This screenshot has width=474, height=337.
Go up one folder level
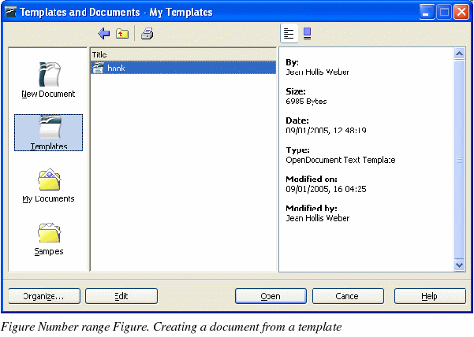pyautogui.click(x=122, y=33)
